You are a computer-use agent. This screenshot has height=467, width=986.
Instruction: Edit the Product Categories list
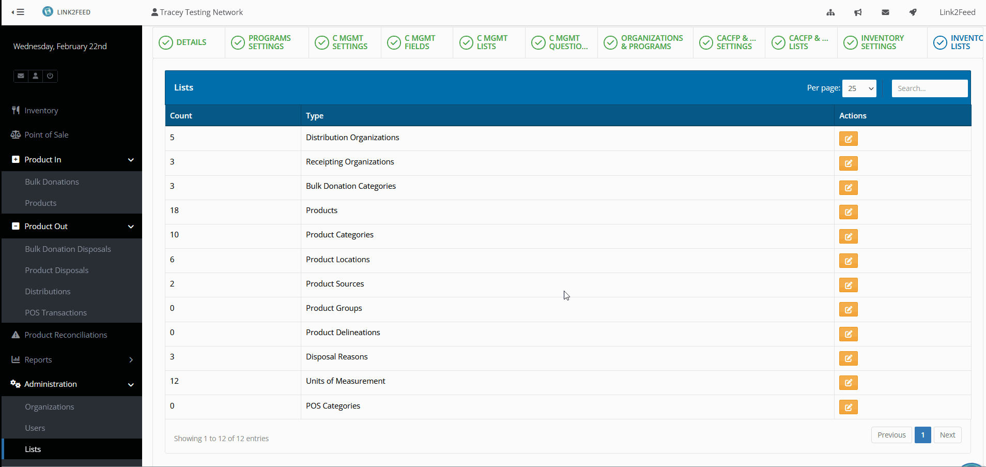(848, 236)
